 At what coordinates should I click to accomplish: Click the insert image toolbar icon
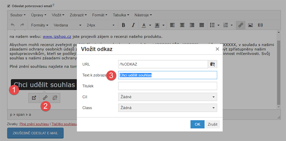[x=250, y=25]
